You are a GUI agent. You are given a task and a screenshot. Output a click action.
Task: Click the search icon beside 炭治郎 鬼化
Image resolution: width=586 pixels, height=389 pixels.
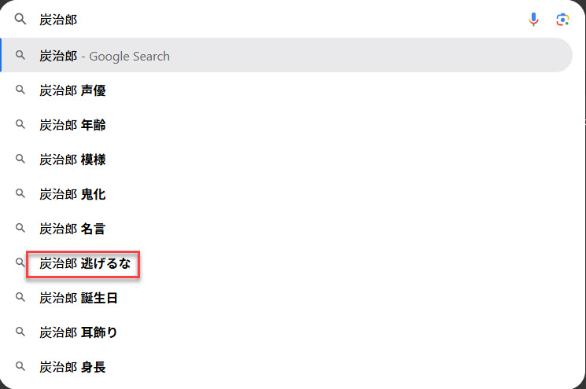coord(20,194)
